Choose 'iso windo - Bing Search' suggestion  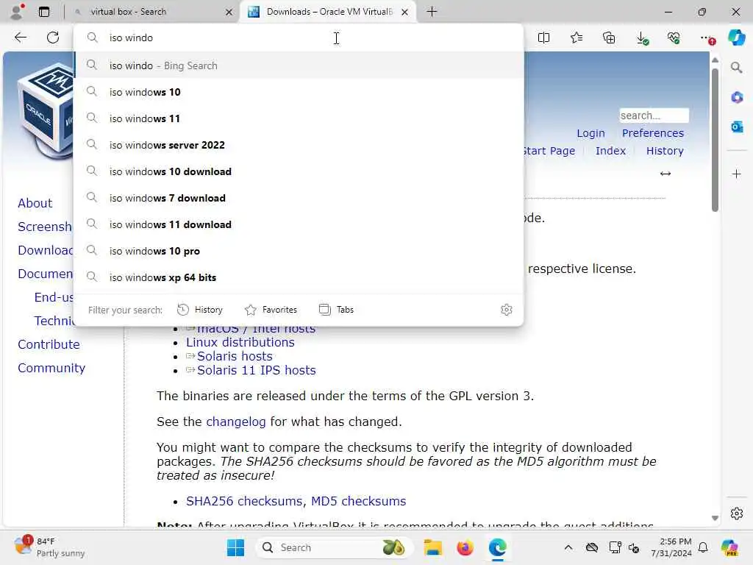tap(299, 65)
